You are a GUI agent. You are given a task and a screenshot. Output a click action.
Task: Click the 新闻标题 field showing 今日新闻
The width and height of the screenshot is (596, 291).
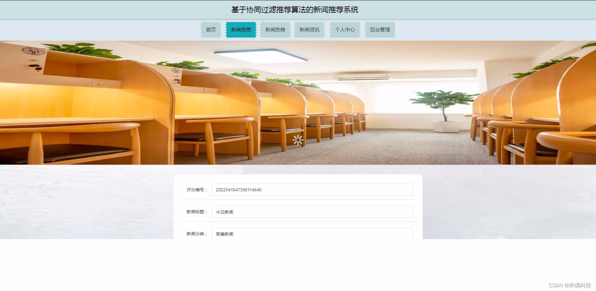tap(312, 212)
